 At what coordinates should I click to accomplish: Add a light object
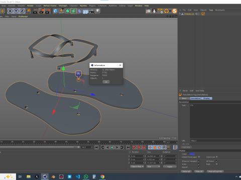tap(98, 11)
